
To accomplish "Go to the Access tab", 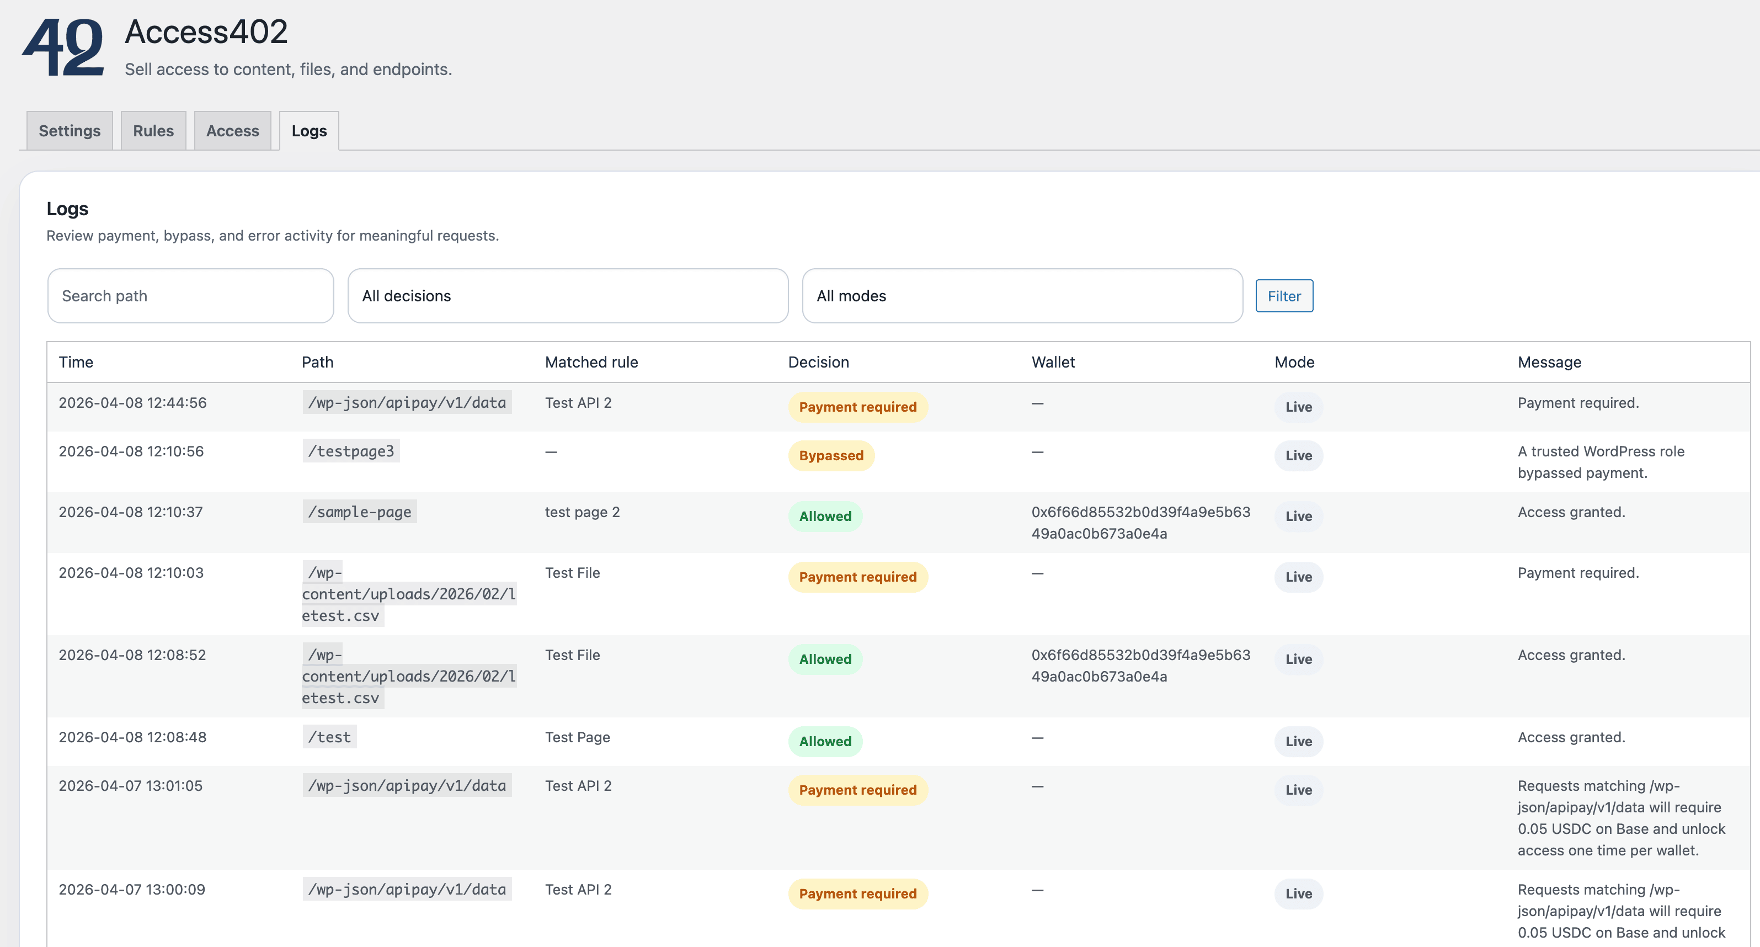I will click(x=232, y=130).
